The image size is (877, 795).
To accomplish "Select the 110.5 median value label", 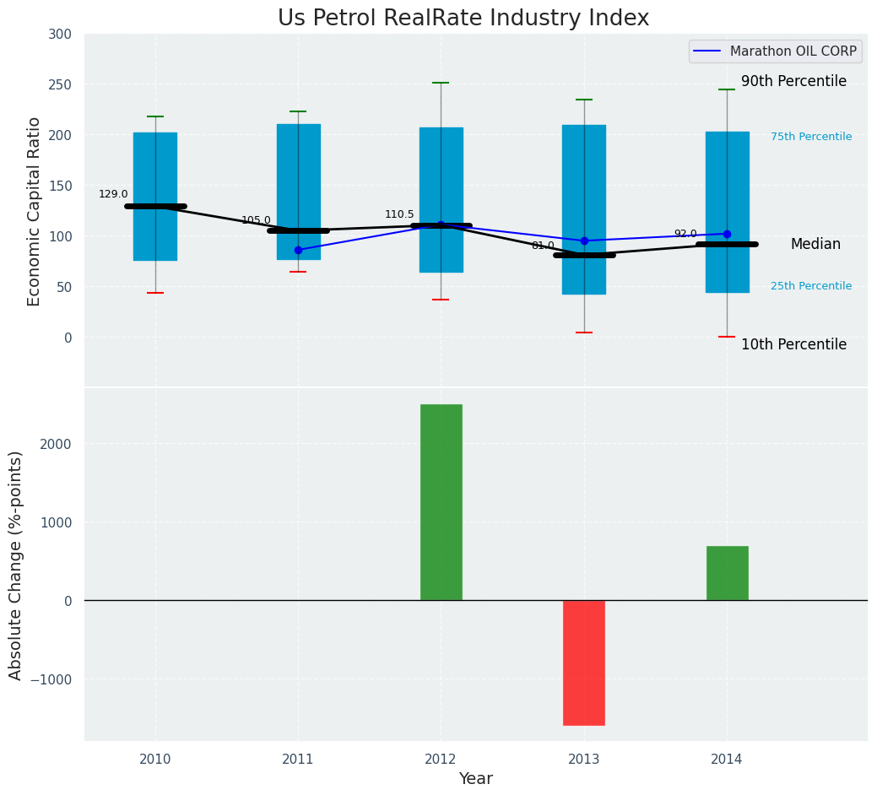I will (x=399, y=214).
